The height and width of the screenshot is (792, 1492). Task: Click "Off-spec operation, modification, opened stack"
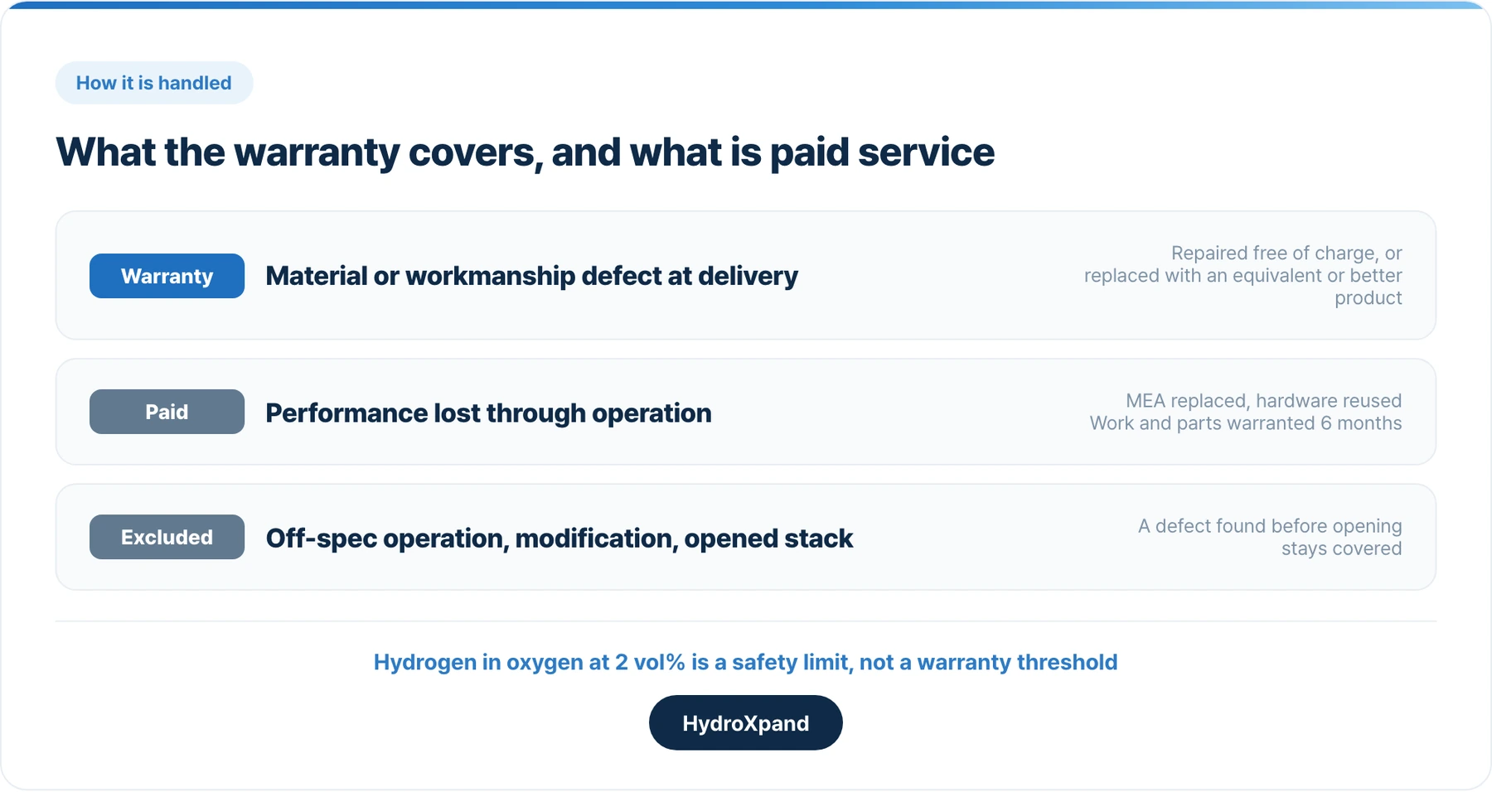pos(559,538)
